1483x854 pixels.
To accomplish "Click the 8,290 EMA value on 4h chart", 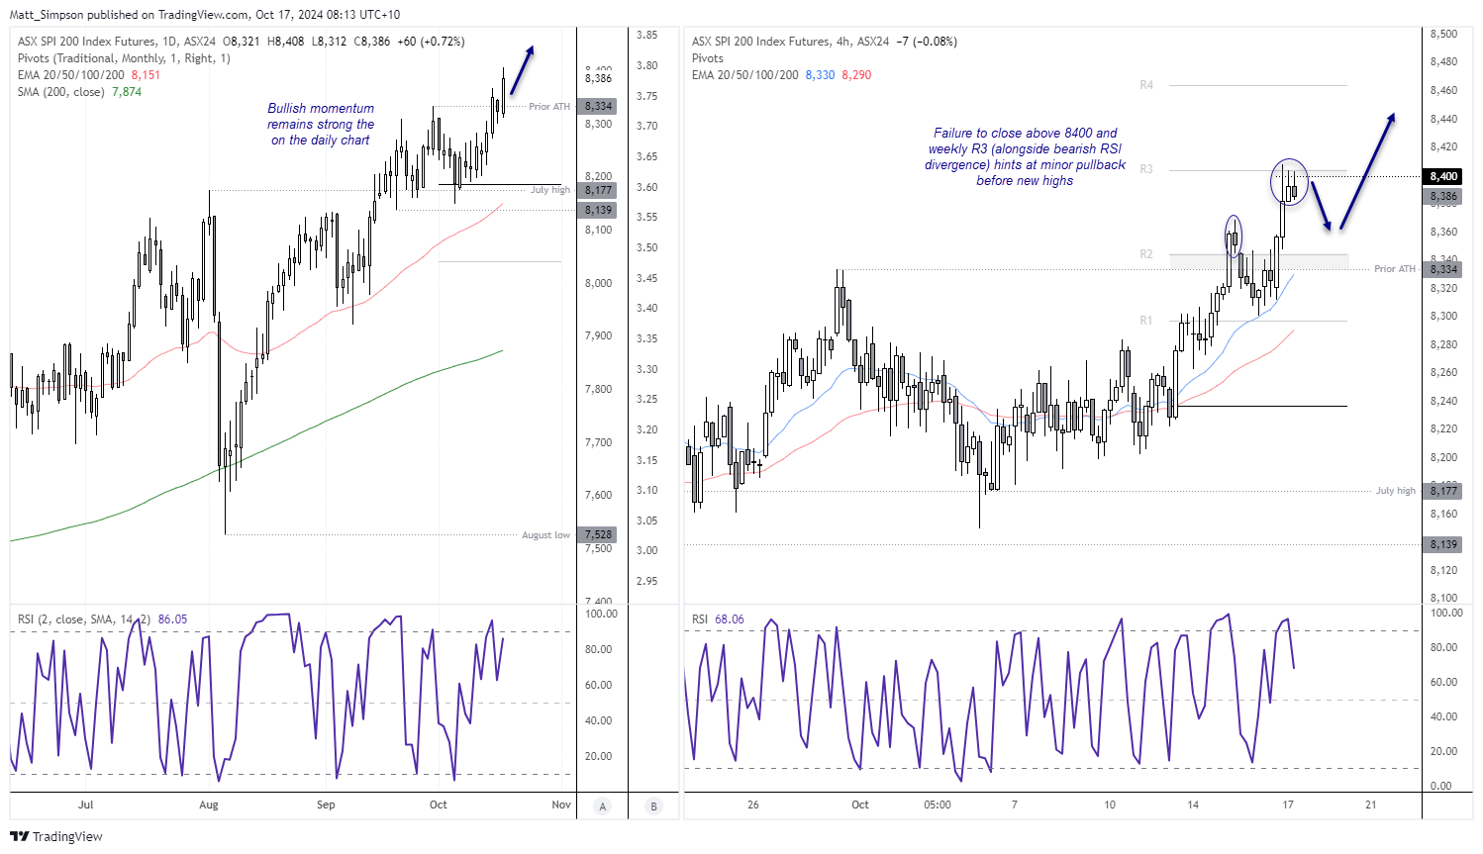I will point(856,75).
